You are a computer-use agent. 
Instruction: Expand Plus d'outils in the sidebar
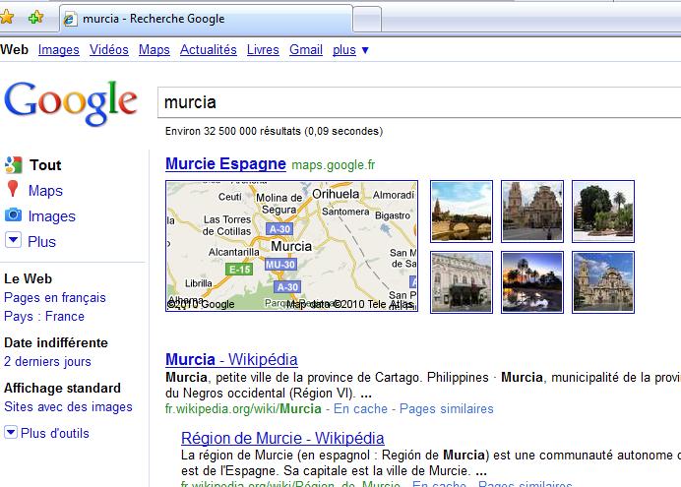[x=11, y=432]
